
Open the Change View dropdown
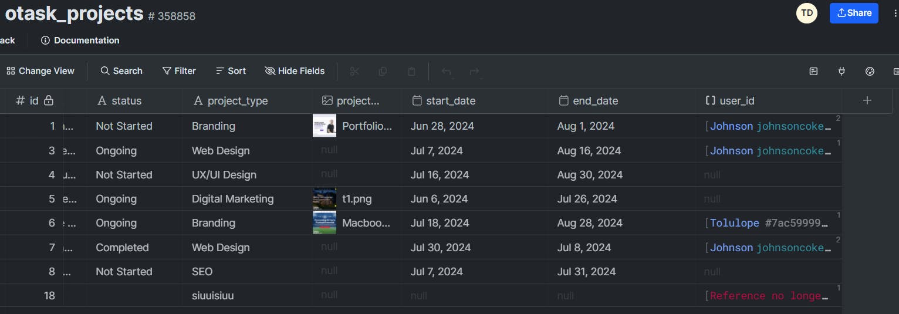40,71
